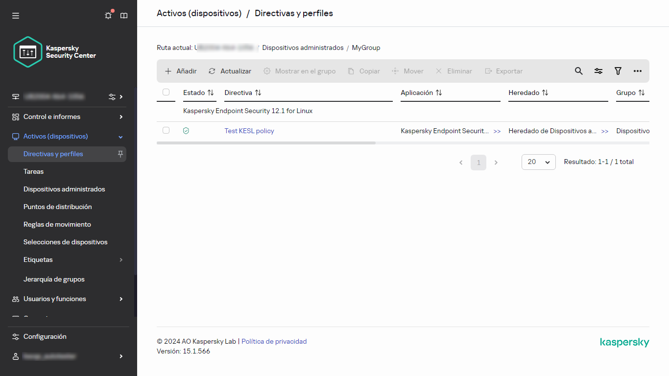Open the help documentation book icon
Screen dimensions: 669x376
pyautogui.click(x=124, y=15)
